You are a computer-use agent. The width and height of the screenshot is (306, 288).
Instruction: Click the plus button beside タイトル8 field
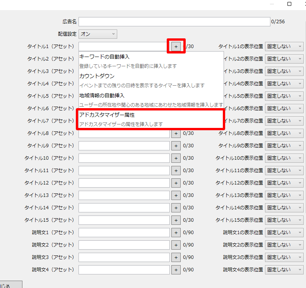(176, 133)
